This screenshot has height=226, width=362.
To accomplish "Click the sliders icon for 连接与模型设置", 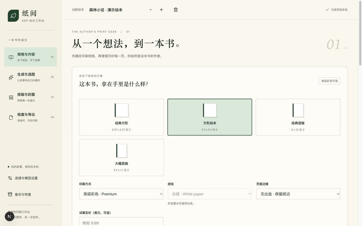I will (10, 178).
